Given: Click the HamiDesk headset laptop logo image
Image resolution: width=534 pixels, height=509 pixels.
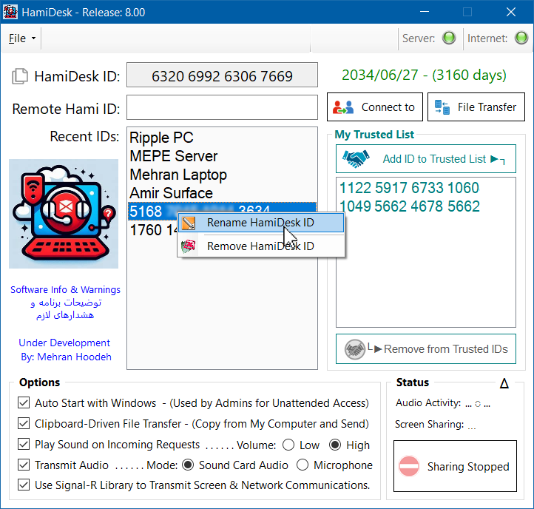Looking at the screenshot, I should click(x=64, y=214).
